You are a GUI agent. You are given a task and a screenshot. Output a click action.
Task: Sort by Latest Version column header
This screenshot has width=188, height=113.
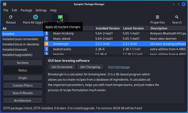tap(135, 28)
